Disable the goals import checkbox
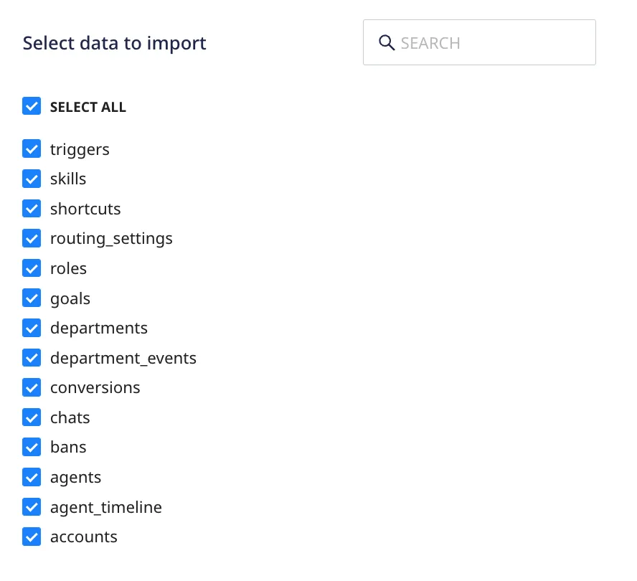 (32, 298)
